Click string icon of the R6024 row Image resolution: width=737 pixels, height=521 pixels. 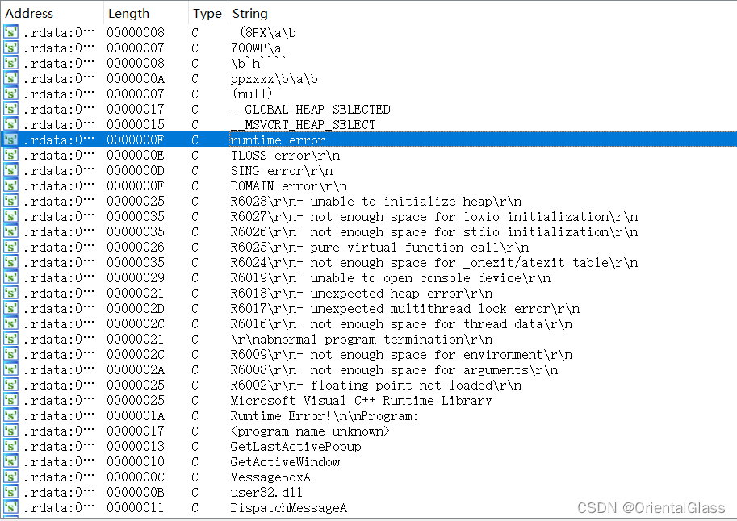(10, 263)
